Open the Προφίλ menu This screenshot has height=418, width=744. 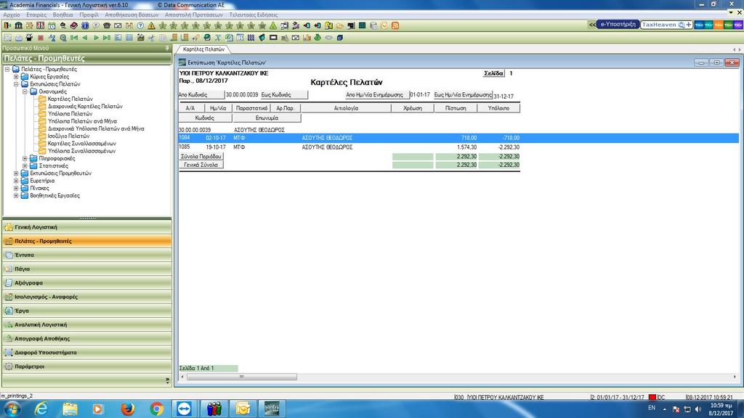click(x=89, y=15)
